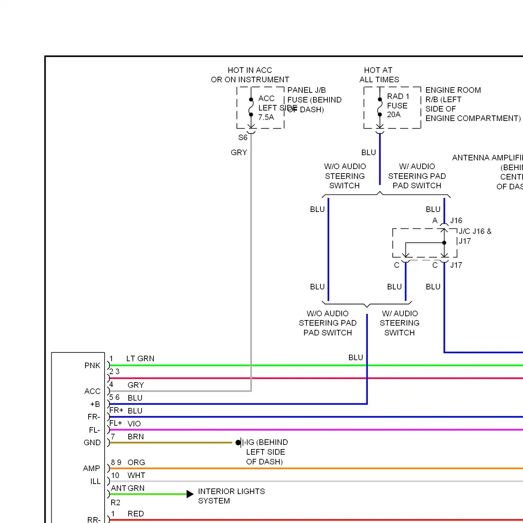523x523 pixels.
Task: Select the 'ANT' terminal label
Action: tap(119, 488)
